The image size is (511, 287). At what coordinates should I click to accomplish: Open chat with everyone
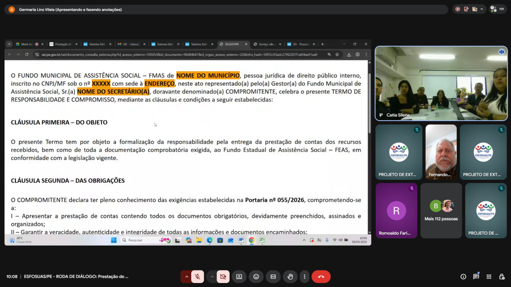point(476,277)
